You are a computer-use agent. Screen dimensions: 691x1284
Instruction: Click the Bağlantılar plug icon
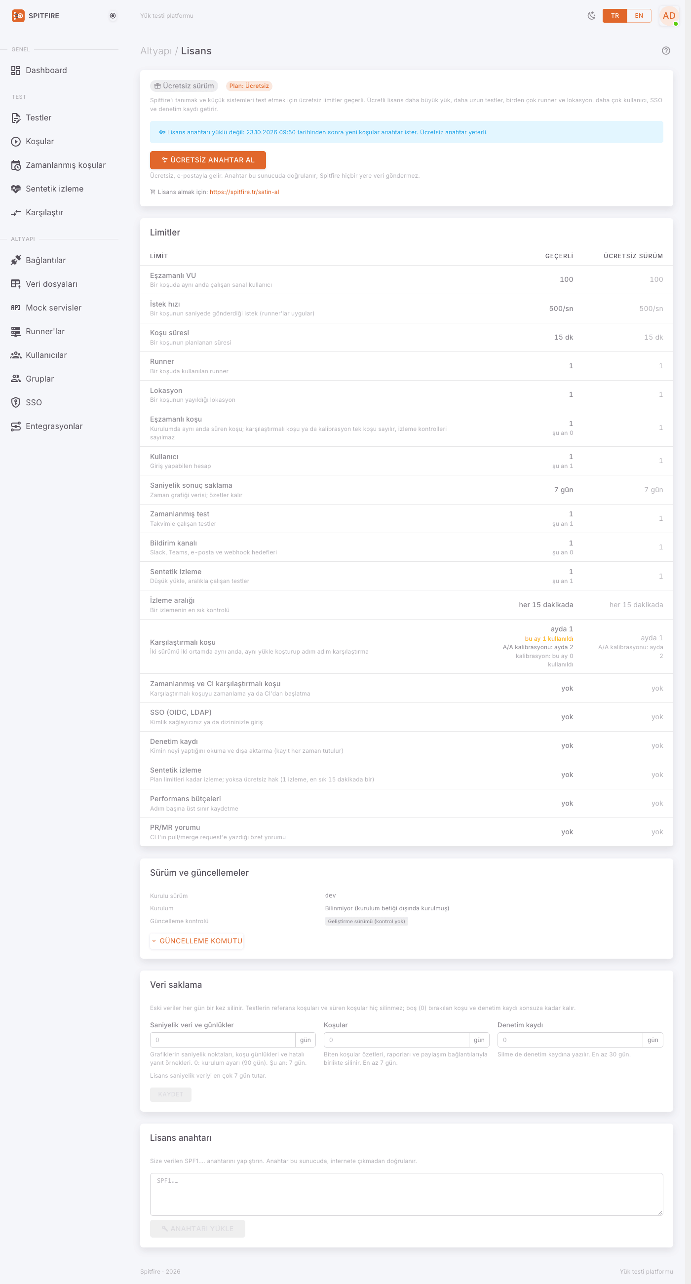click(x=16, y=260)
